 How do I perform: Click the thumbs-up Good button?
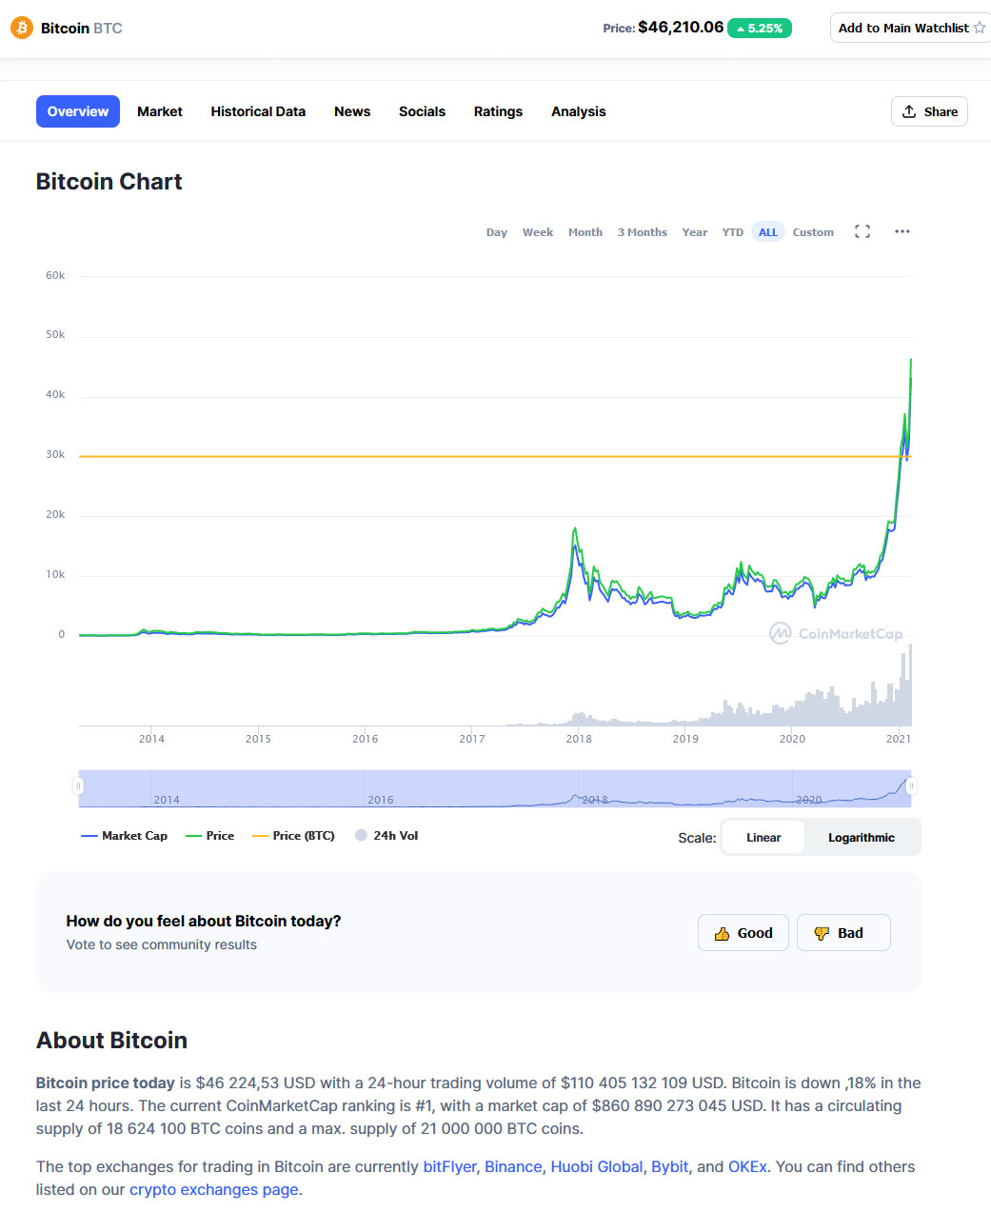tap(743, 933)
